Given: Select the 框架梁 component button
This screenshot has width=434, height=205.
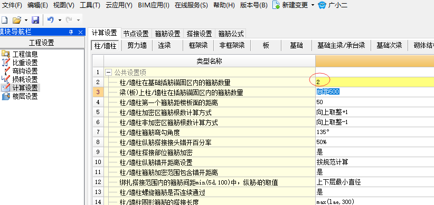Looking at the screenshot, I should pos(198,45).
